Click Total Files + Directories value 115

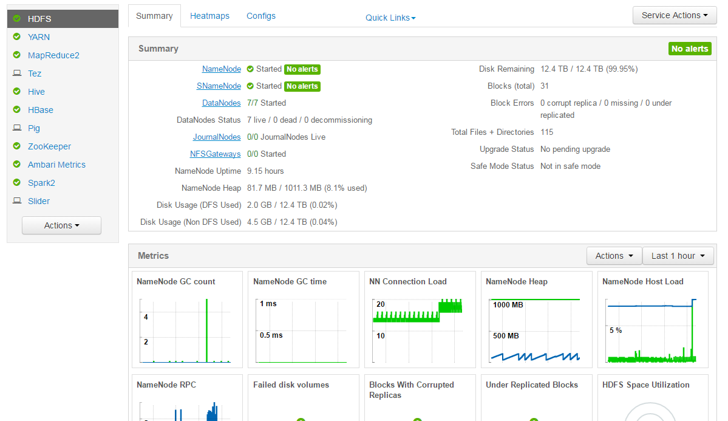(x=547, y=132)
